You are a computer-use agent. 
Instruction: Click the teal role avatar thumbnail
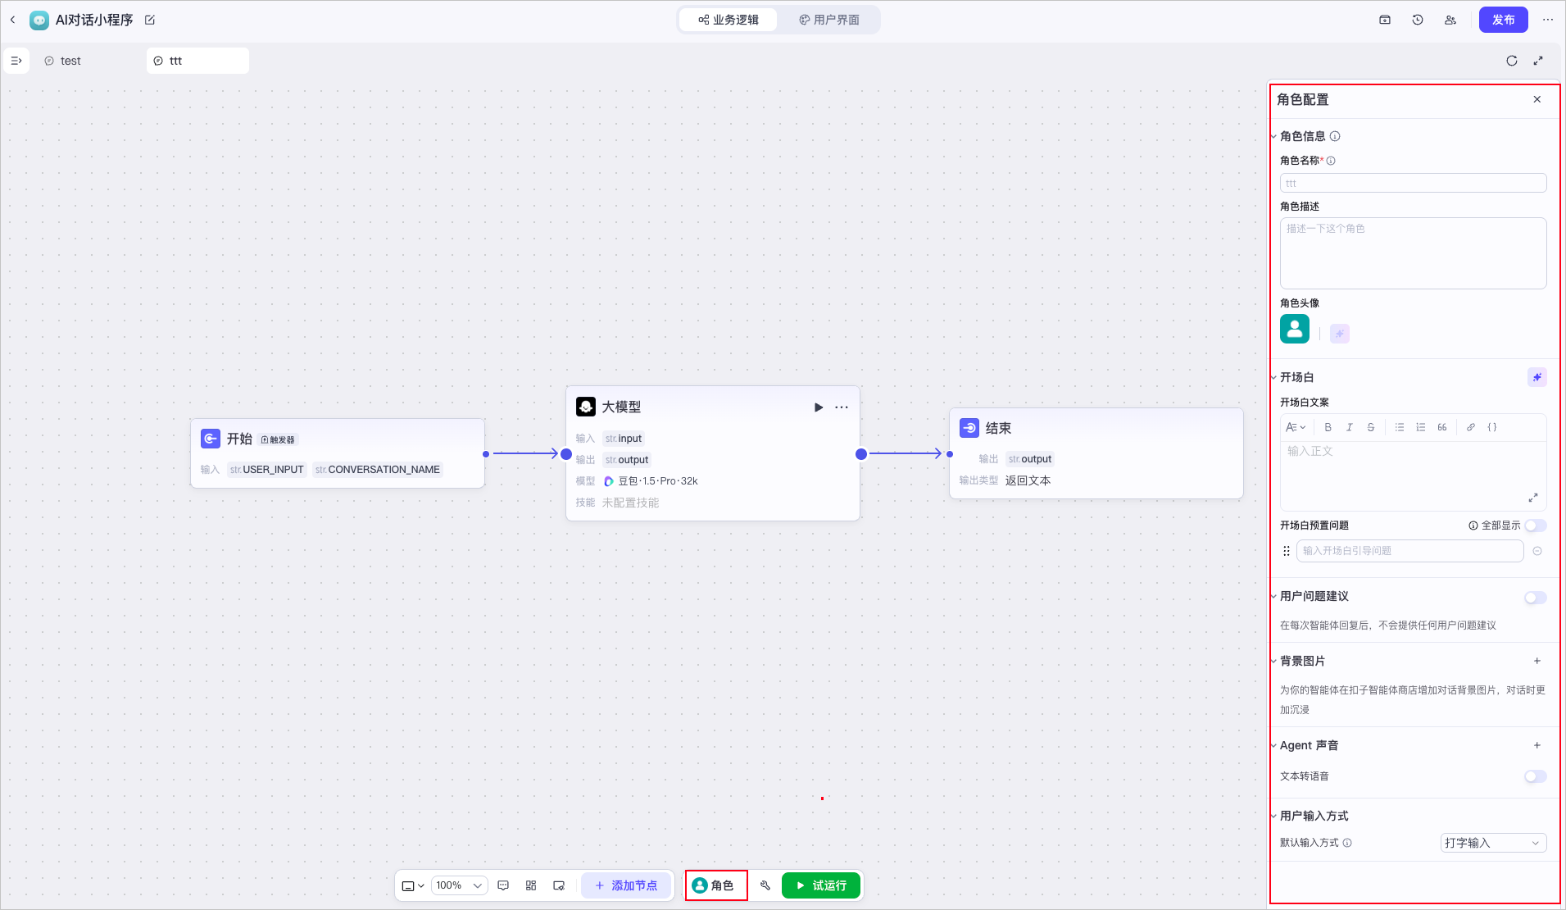pyautogui.click(x=1295, y=329)
